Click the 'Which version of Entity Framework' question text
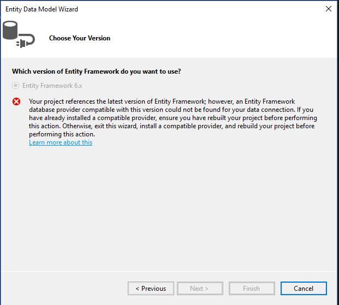 tap(97, 71)
